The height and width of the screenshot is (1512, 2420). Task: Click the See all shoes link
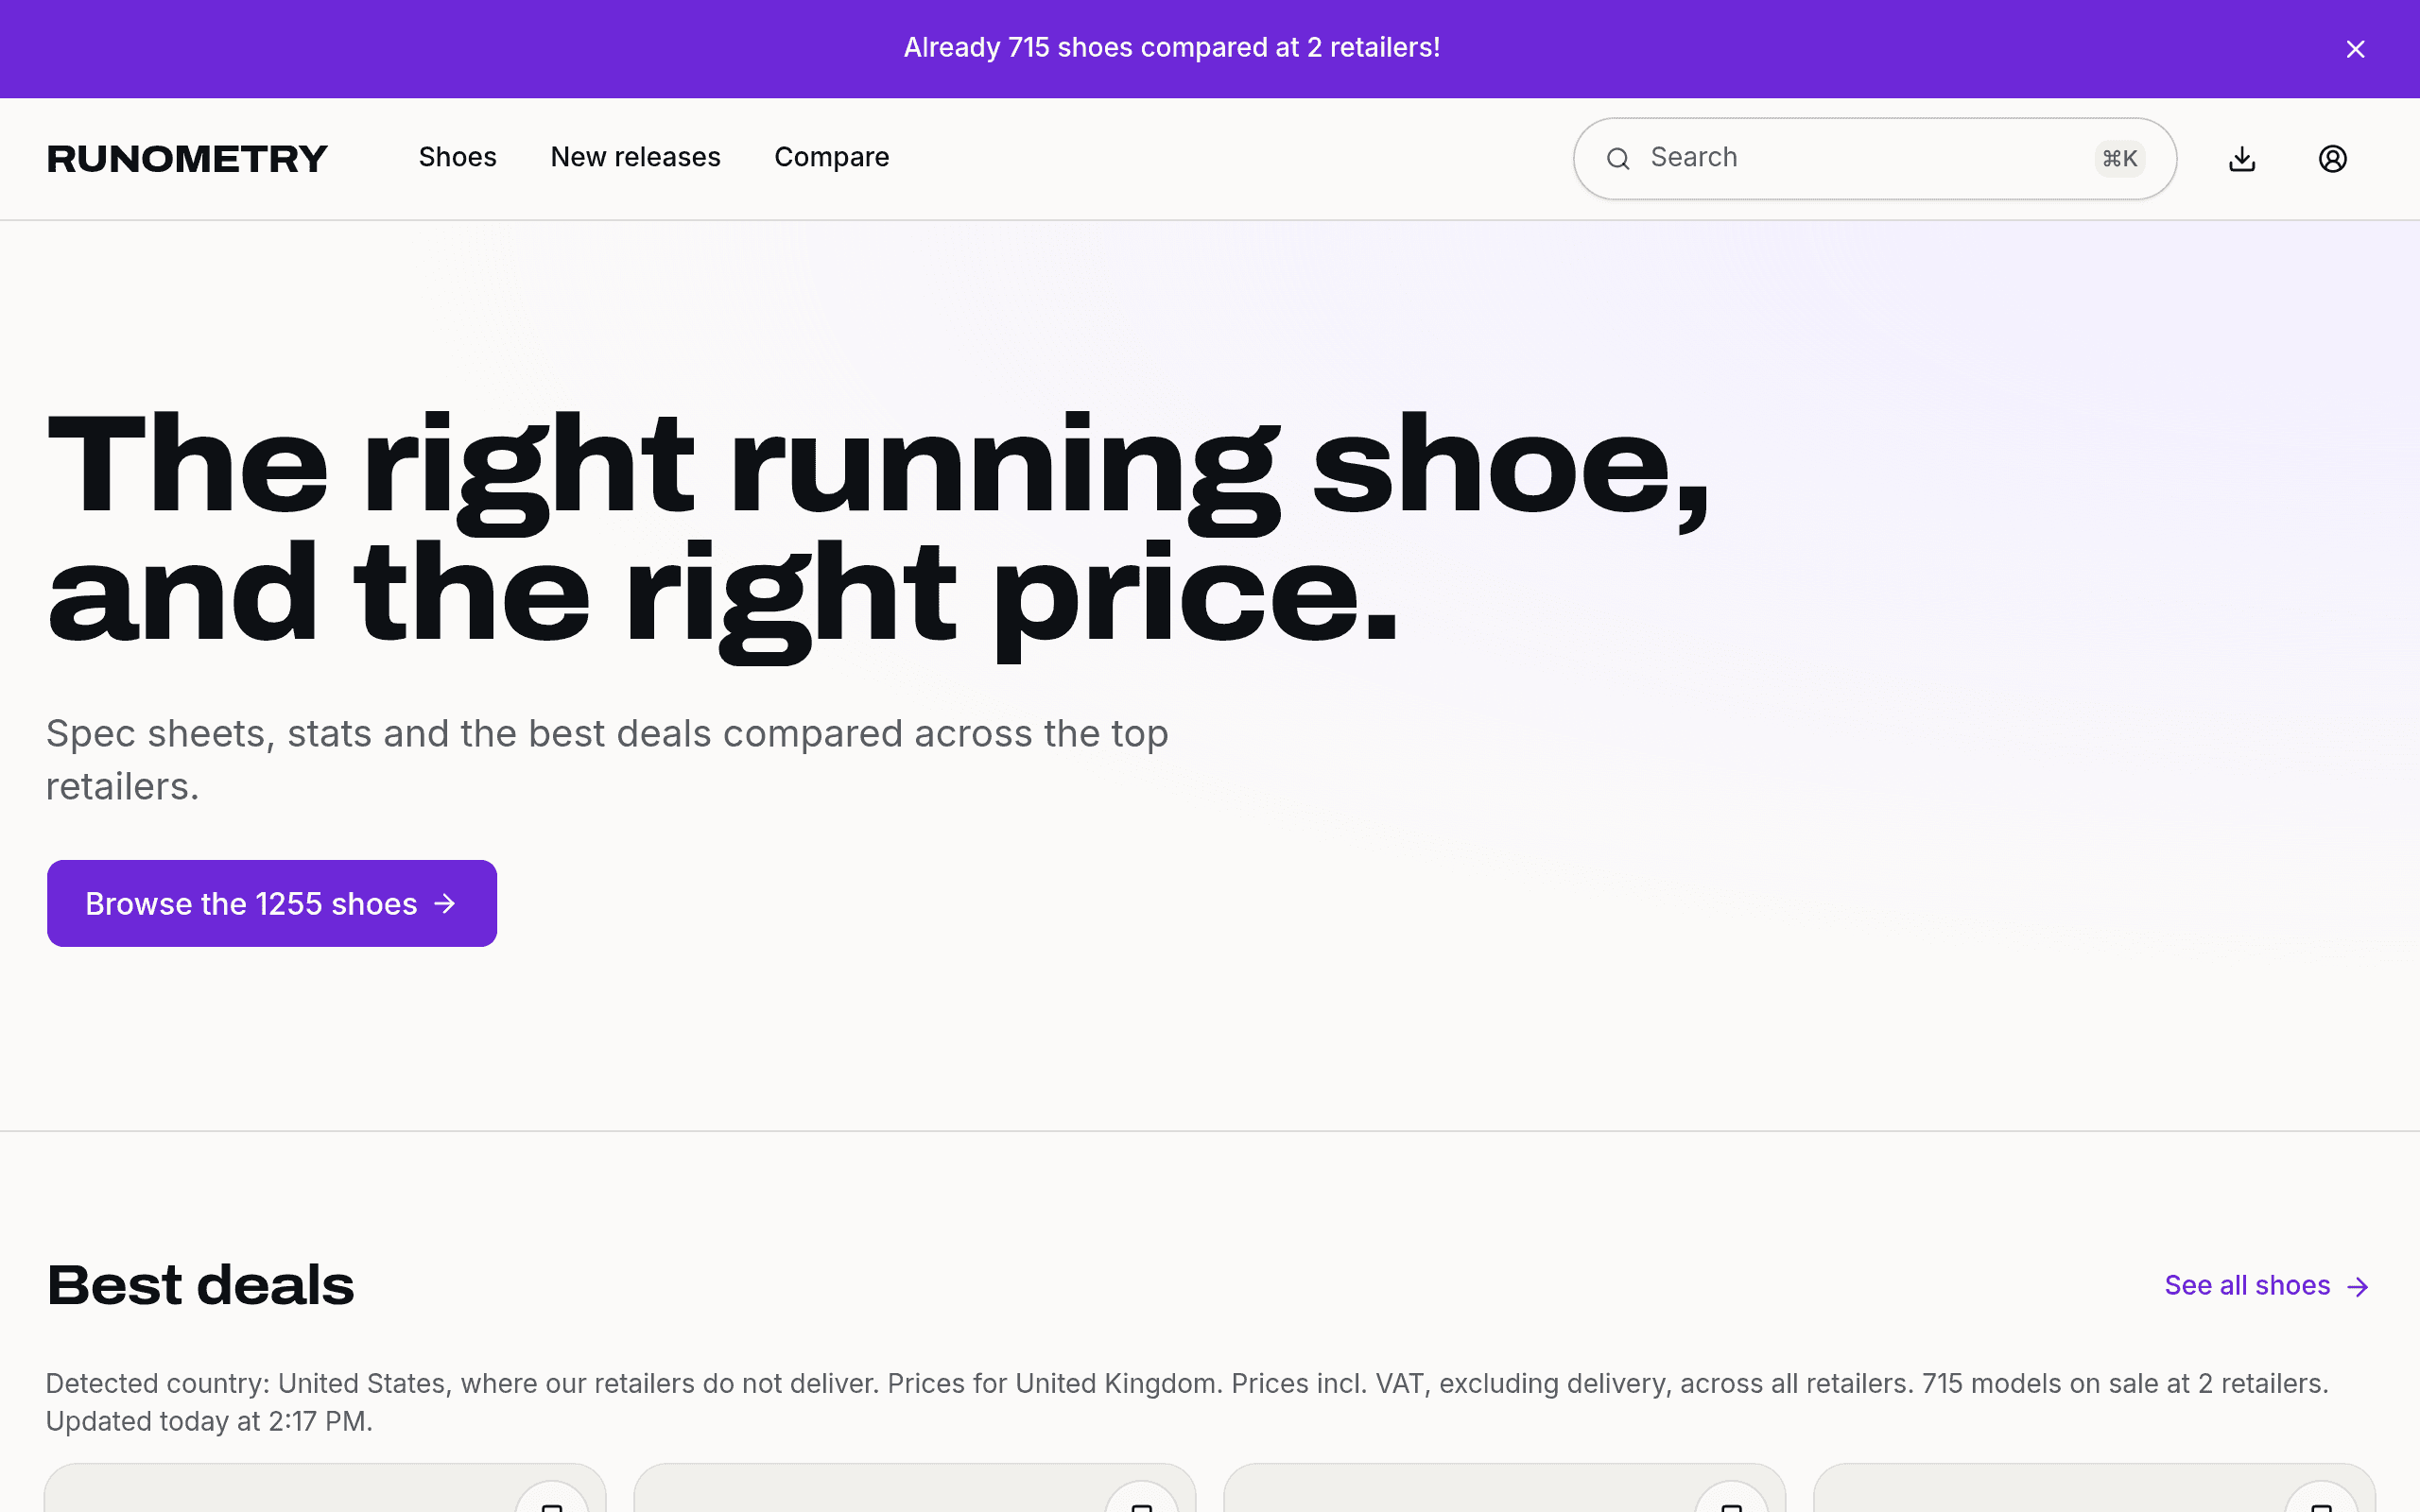click(2267, 1285)
